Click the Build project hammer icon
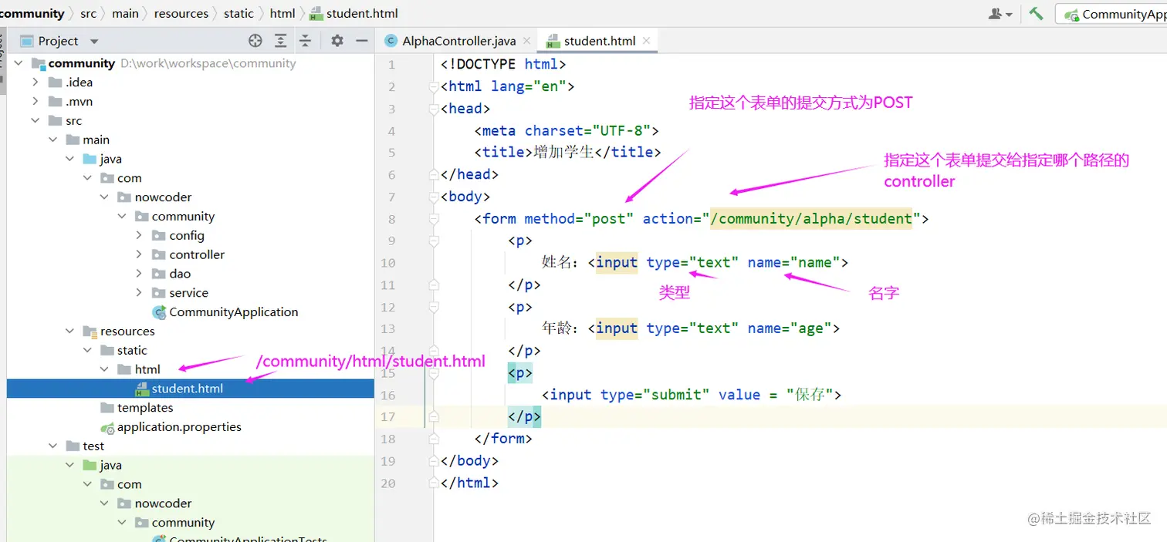1167x542 pixels. coord(1036,14)
